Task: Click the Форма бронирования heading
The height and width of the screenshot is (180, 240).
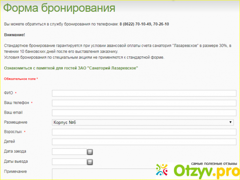Action: pos(59,8)
